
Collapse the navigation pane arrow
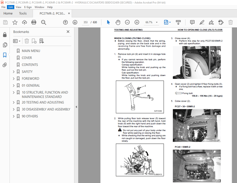76,107
